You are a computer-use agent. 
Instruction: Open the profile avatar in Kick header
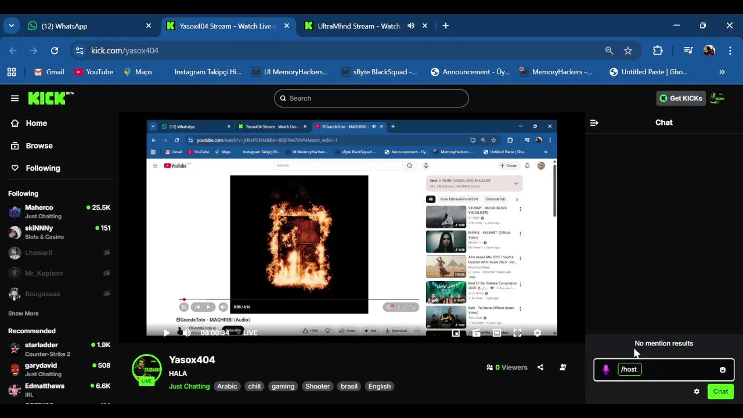click(717, 98)
